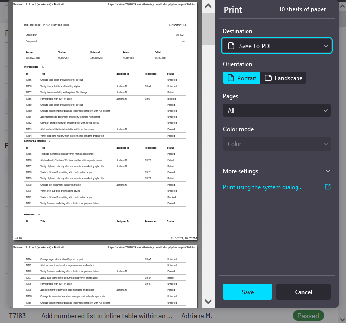
Task: Open the Destination dropdown
Action: 276,46
